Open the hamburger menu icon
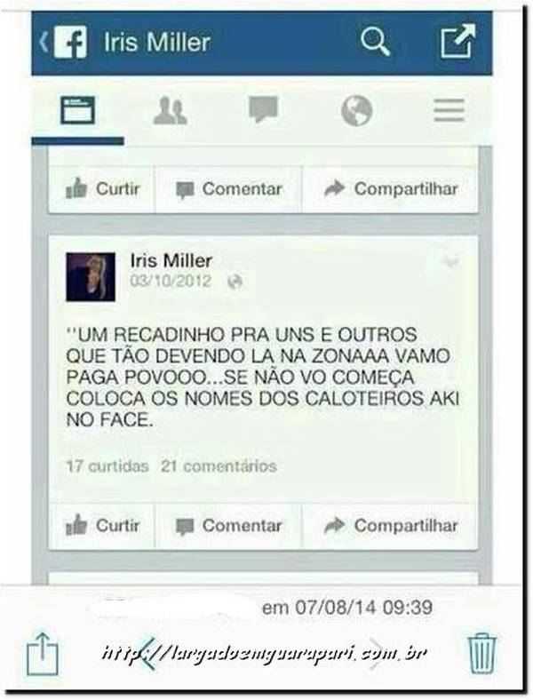533x700 pixels. tap(449, 110)
